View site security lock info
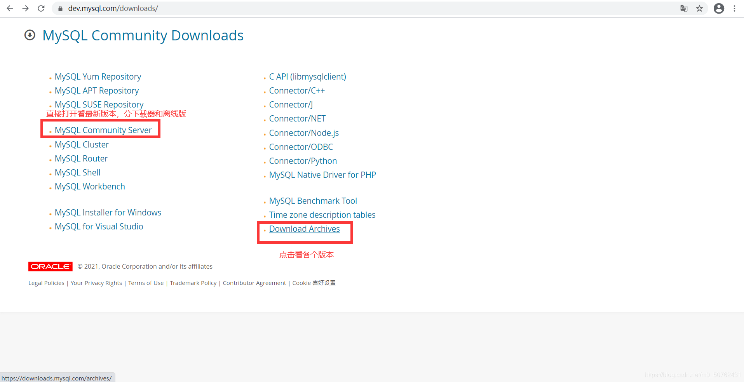This screenshot has height=382, width=744. click(x=60, y=8)
